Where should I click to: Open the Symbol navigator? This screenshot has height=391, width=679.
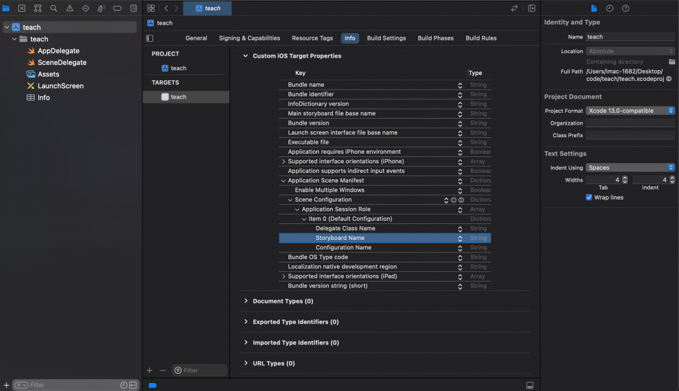click(x=38, y=8)
